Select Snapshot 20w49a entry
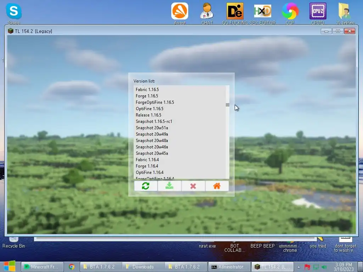Image resolution: width=363 pixels, height=272 pixels. tap(180, 134)
